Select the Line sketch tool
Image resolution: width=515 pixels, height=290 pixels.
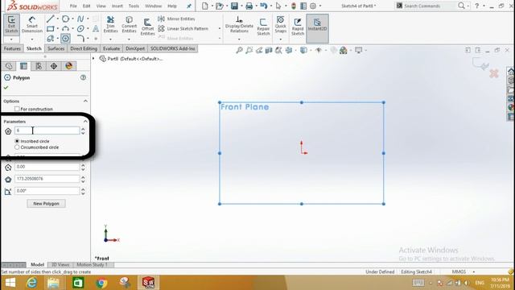(50, 19)
